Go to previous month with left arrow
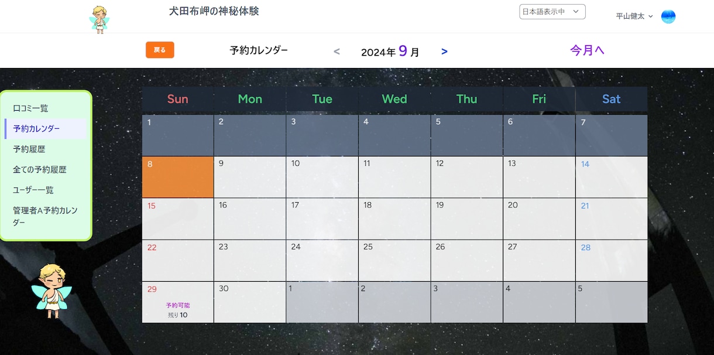The width and height of the screenshot is (714, 355). (337, 52)
